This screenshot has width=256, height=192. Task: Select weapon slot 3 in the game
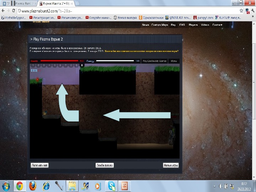[44, 65]
